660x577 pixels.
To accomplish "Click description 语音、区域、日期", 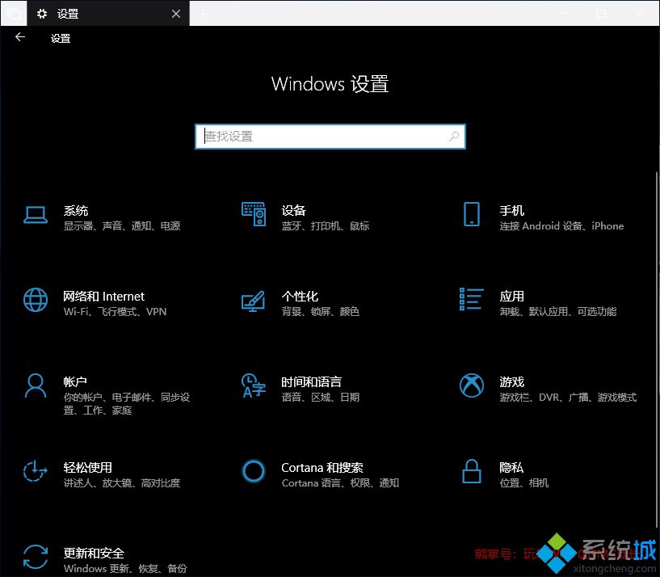I will pyautogui.click(x=321, y=397).
